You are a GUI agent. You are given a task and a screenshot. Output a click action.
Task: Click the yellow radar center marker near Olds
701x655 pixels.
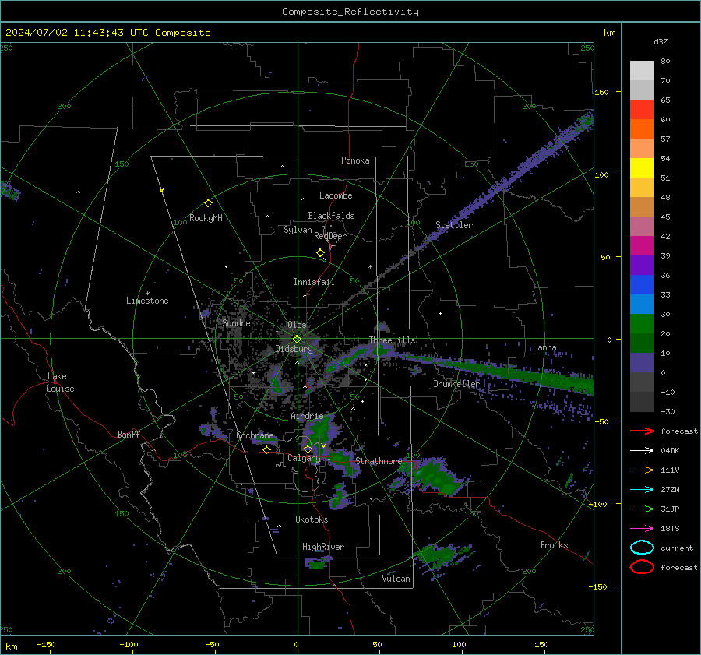tap(298, 340)
